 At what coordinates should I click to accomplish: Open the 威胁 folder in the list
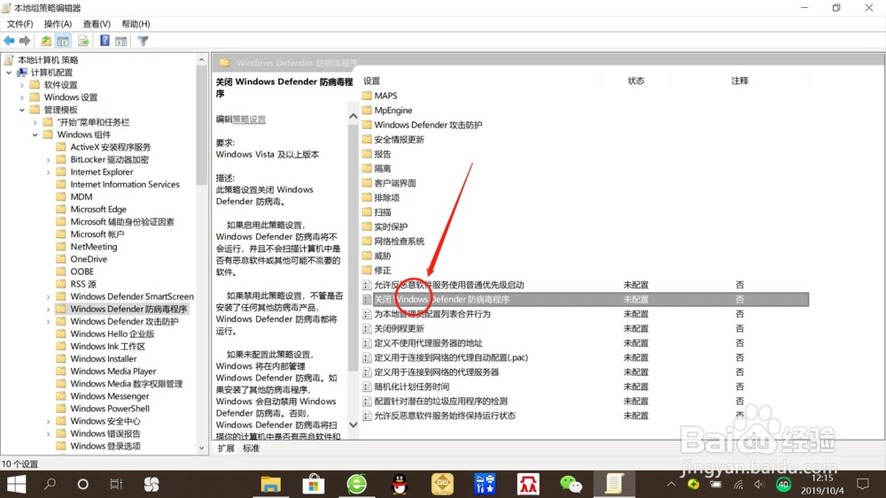(x=383, y=256)
